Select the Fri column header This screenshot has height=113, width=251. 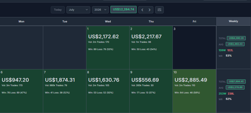pyautogui.click(x=194, y=21)
